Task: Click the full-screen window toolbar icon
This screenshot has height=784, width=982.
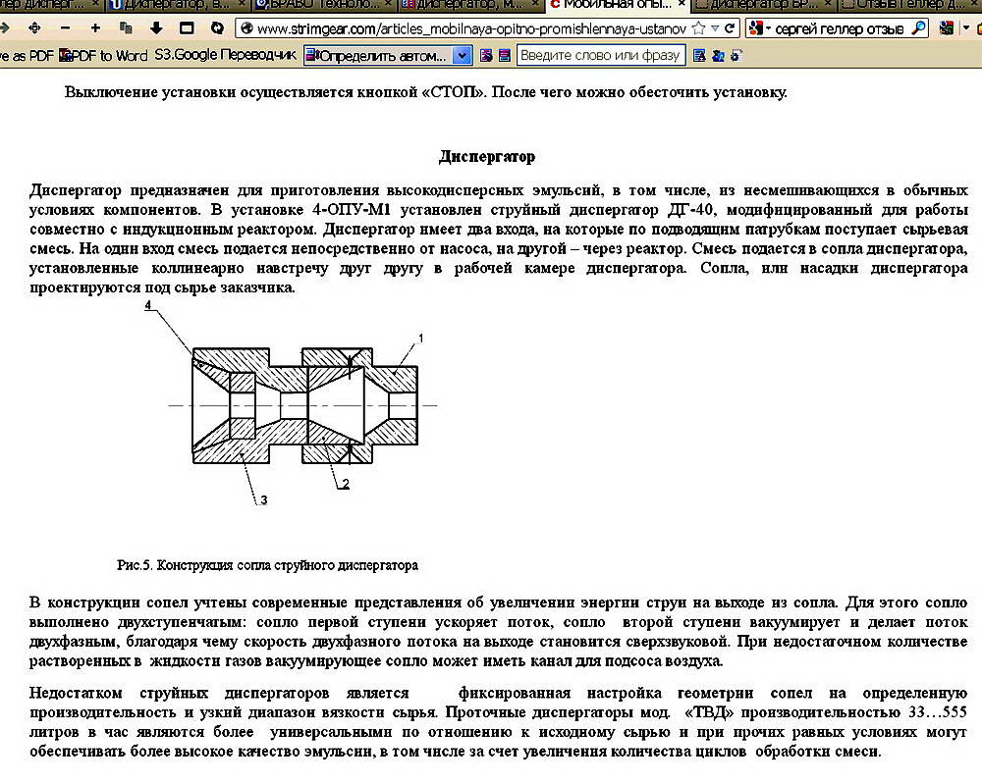Action: click(187, 28)
